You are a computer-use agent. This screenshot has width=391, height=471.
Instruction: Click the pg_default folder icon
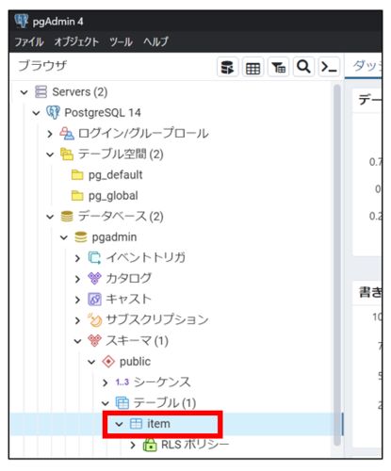[77, 175]
